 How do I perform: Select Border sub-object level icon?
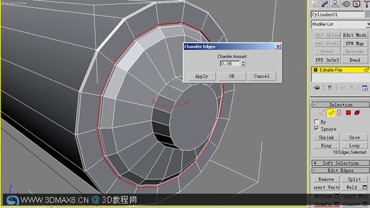[x=339, y=113]
